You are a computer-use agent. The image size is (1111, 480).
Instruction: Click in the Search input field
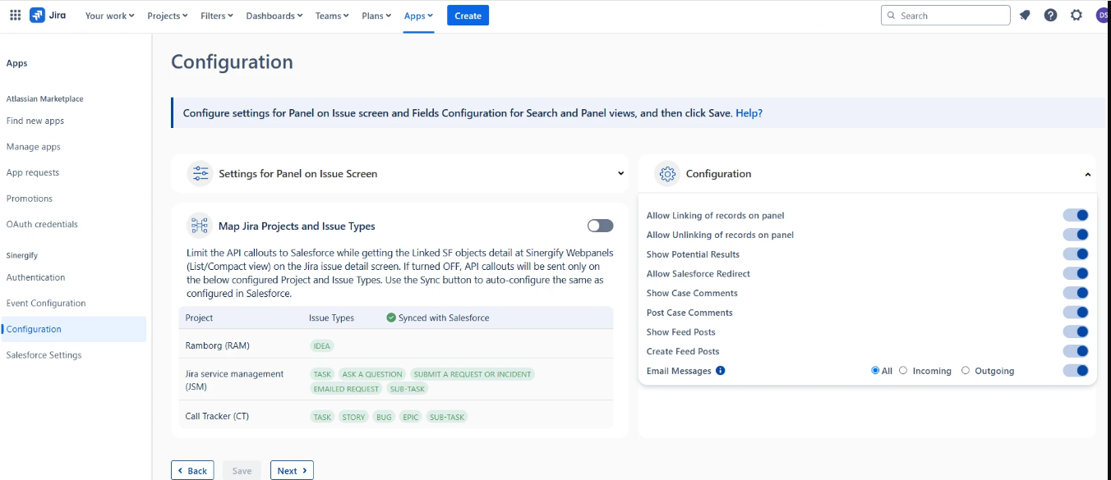pos(946,16)
